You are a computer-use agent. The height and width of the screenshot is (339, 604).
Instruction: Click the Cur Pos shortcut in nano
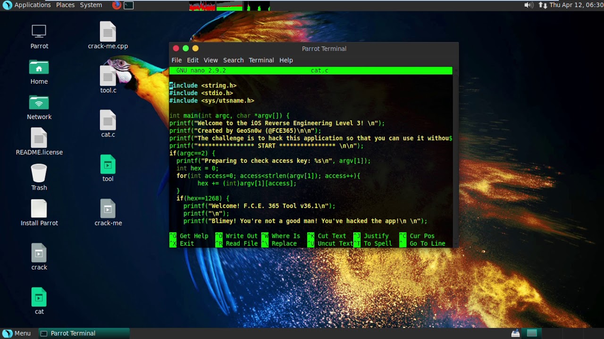pos(417,236)
